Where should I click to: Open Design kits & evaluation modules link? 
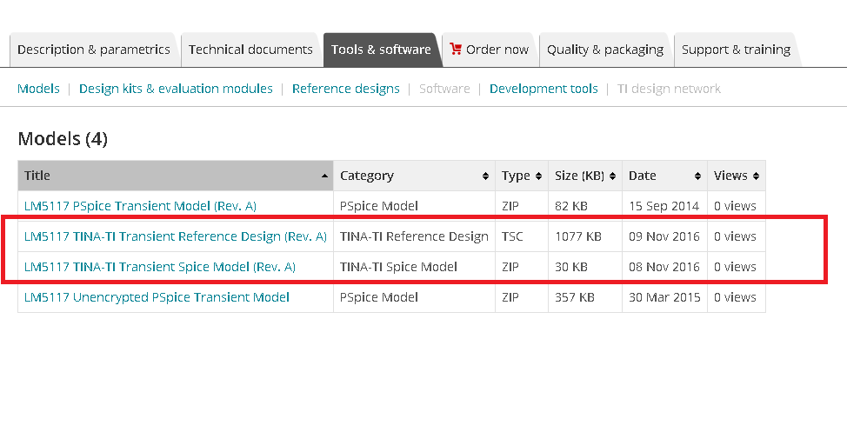click(x=176, y=89)
